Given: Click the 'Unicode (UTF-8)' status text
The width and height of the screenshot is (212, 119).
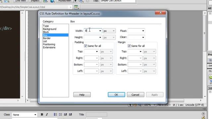Looking at the screenshot, I should 194,105.
